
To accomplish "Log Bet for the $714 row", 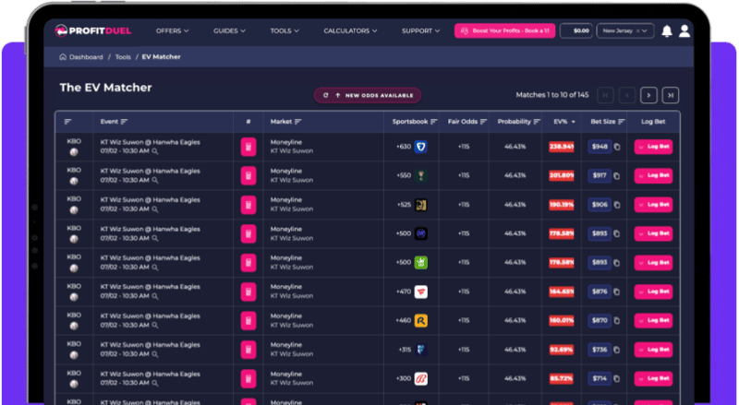I will point(653,378).
